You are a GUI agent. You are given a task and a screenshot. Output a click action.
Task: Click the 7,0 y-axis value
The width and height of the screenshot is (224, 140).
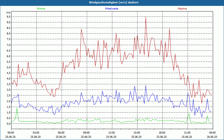pos(9,45)
